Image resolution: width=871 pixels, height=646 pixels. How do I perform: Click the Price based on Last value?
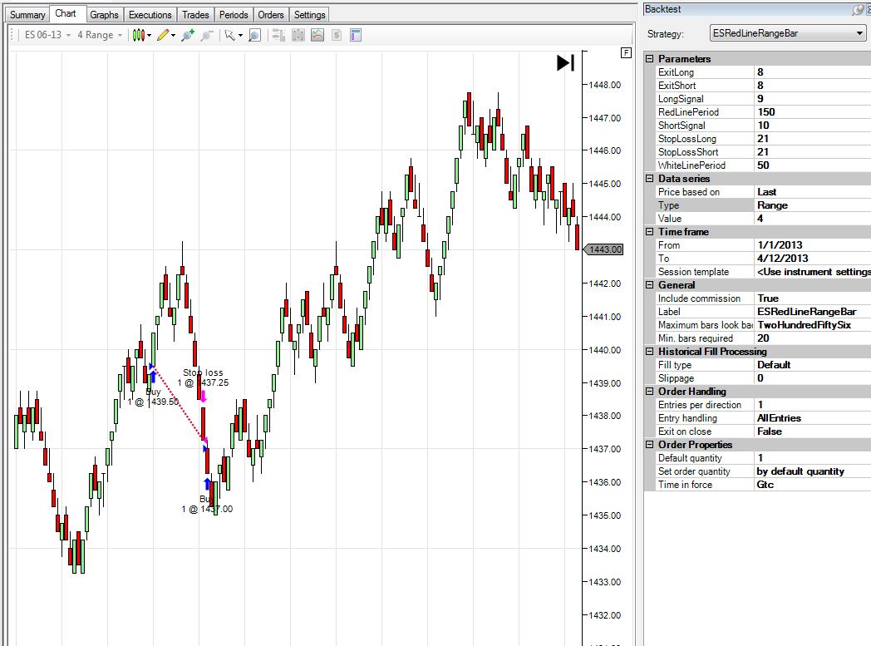click(x=812, y=192)
